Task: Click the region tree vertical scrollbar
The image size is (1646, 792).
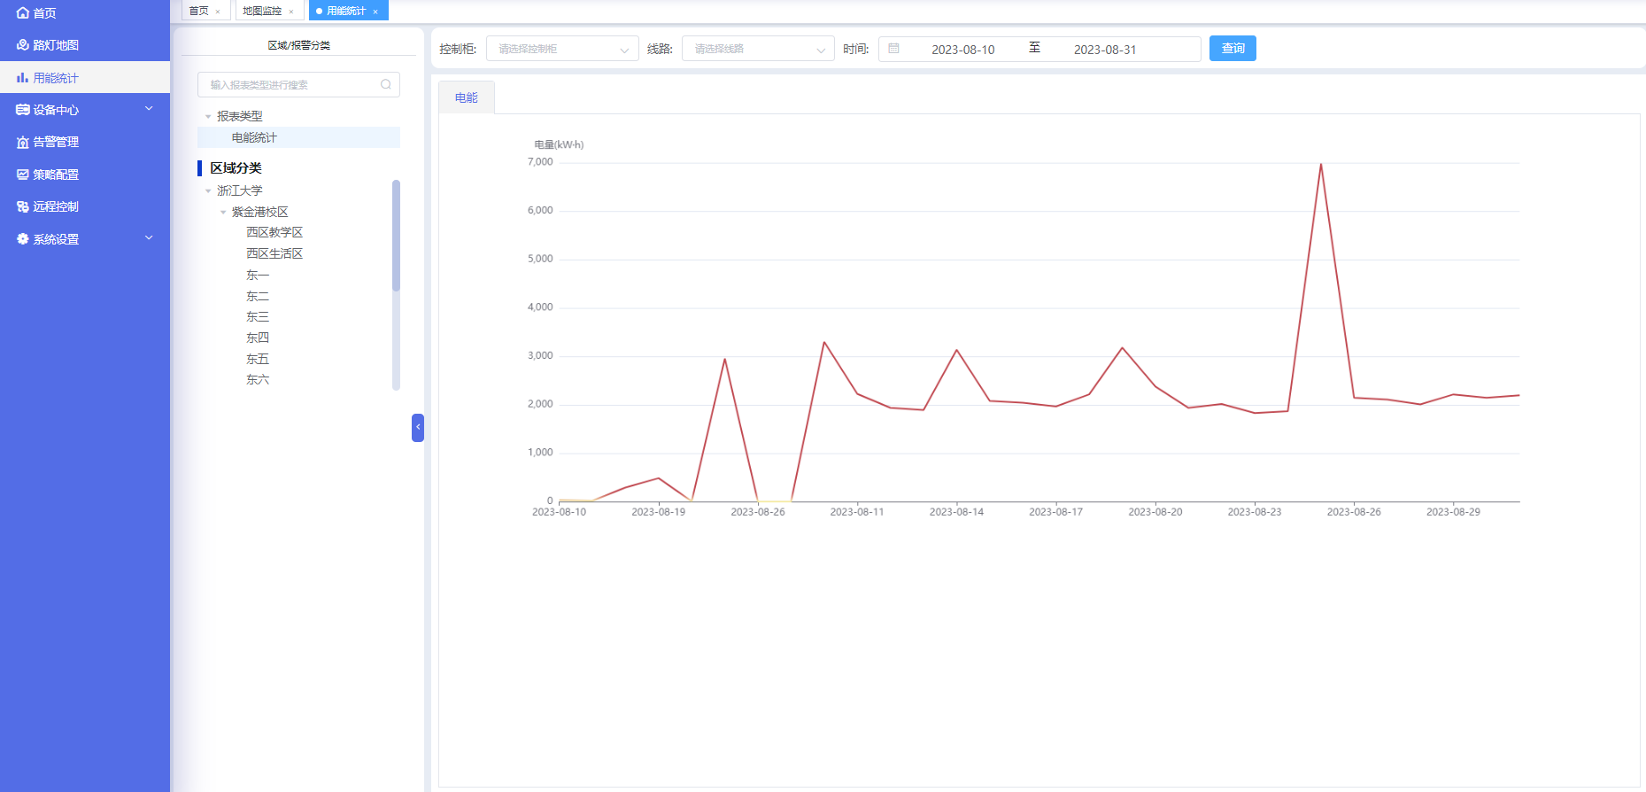Action: (396, 236)
